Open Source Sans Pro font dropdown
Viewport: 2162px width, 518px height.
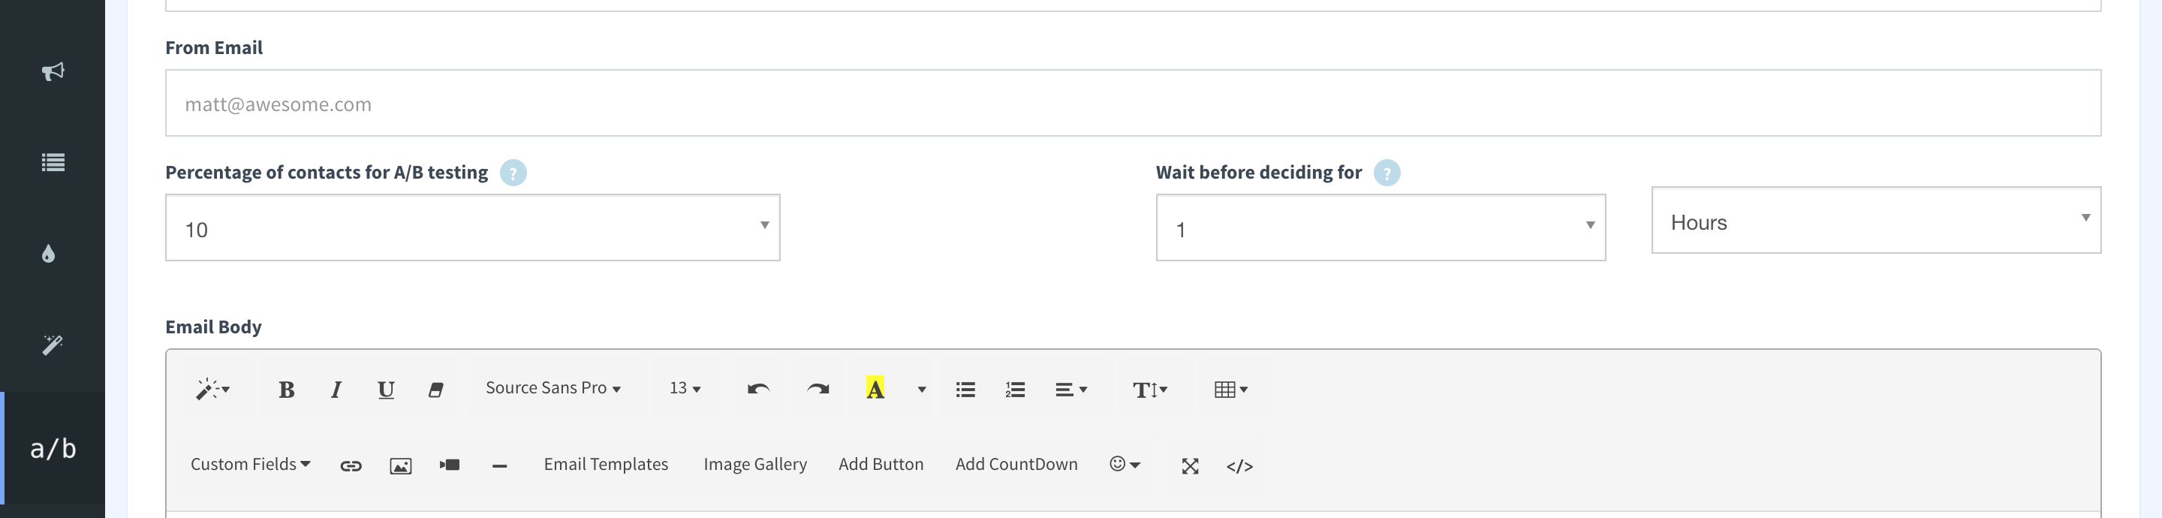pyautogui.click(x=553, y=389)
